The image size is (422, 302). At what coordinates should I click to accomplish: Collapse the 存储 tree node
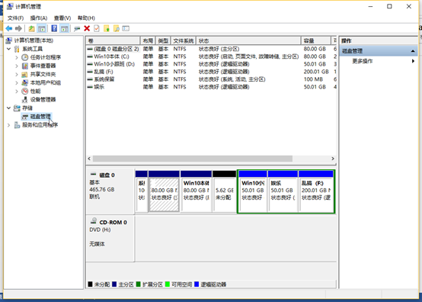point(8,108)
